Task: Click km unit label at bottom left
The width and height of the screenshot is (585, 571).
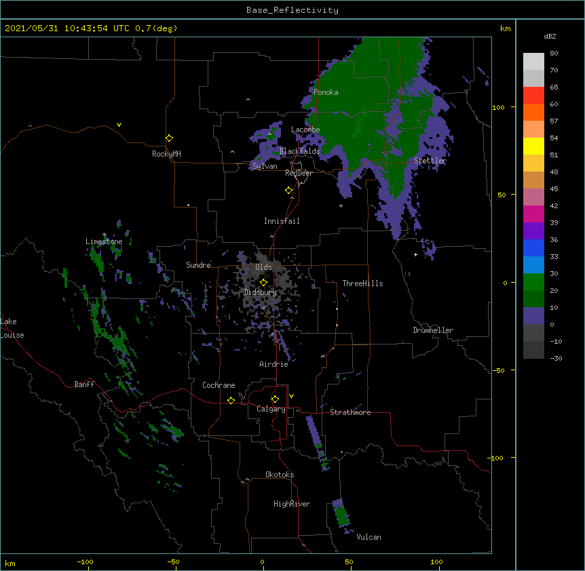Action: tap(10, 563)
